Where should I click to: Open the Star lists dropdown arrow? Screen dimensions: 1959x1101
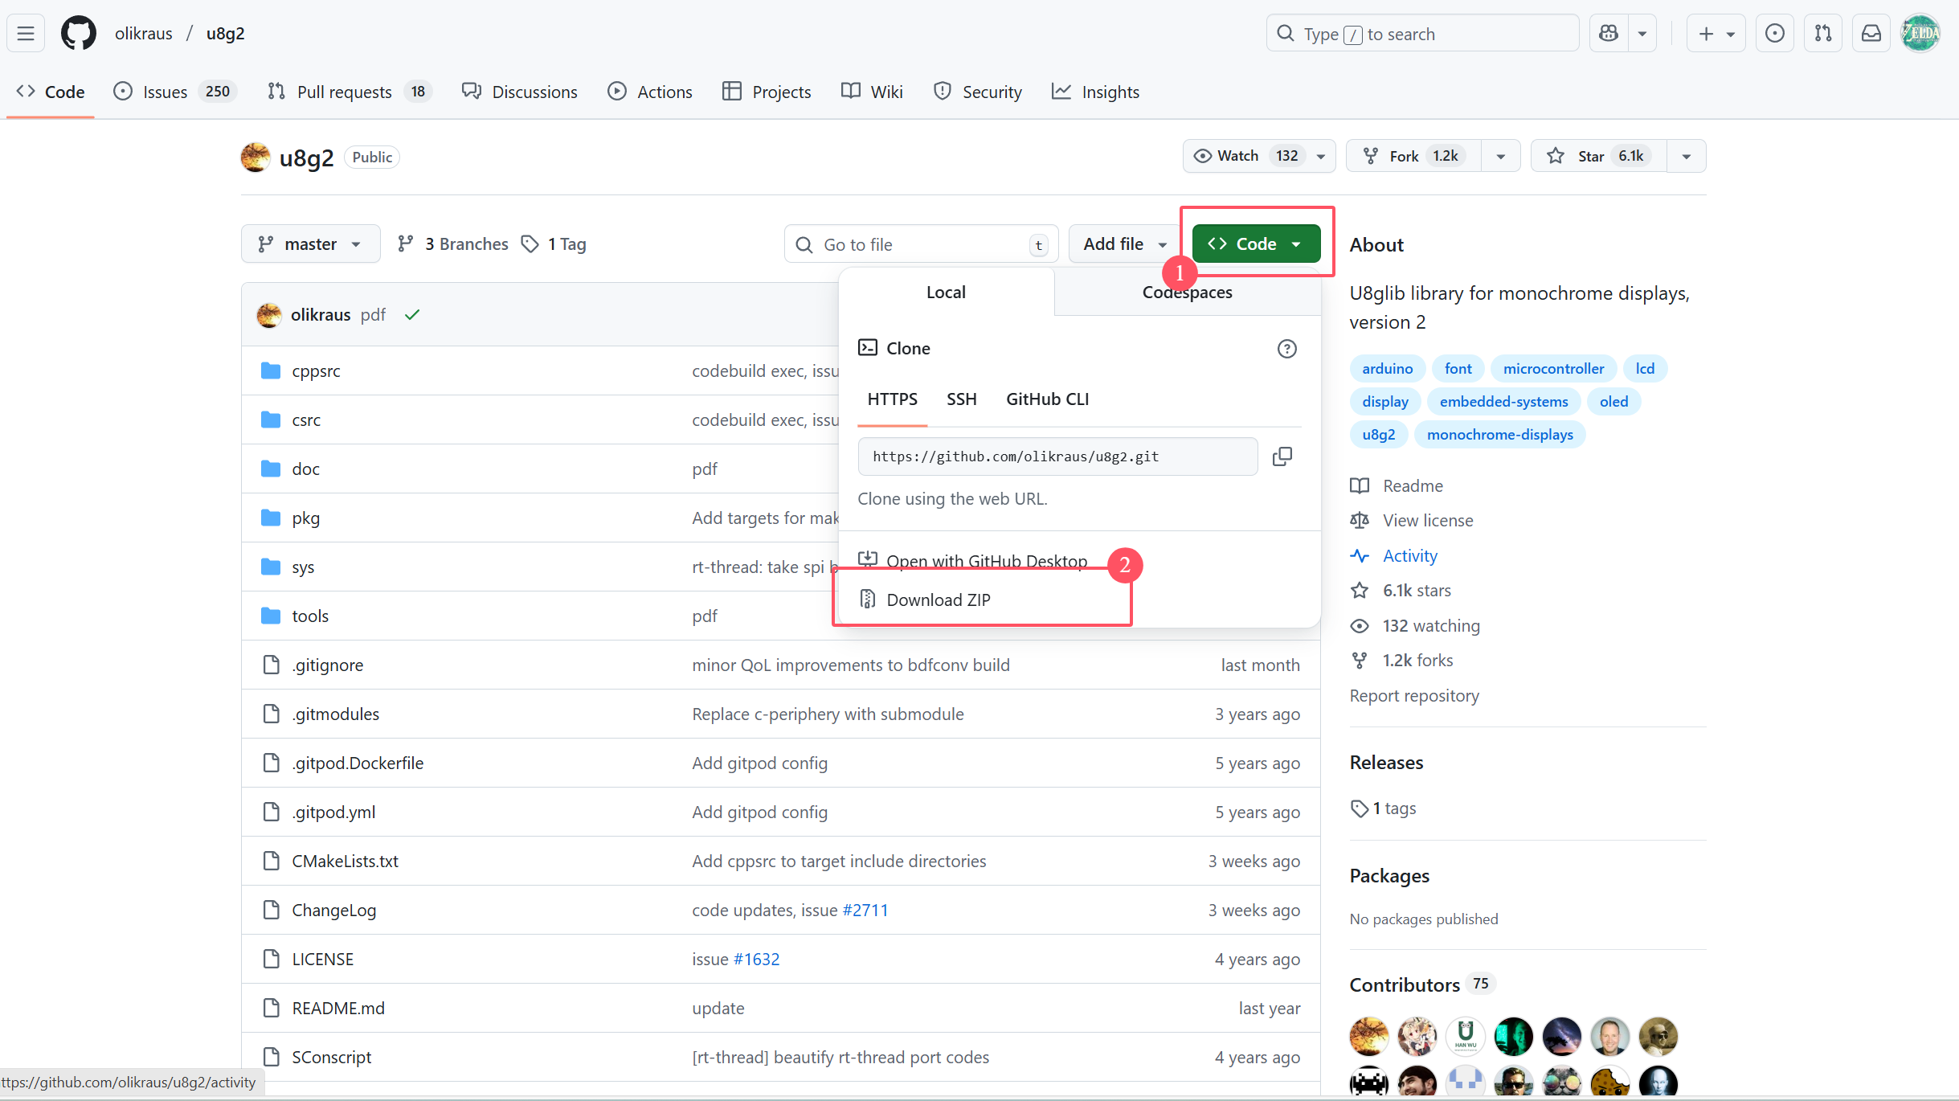pos(1686,156)
